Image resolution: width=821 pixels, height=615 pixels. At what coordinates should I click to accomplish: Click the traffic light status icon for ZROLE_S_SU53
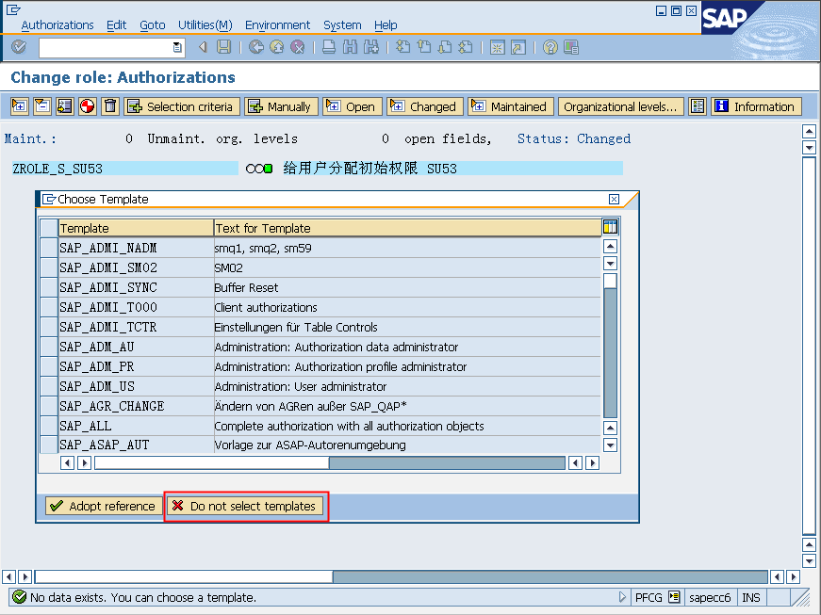[259, 169]
